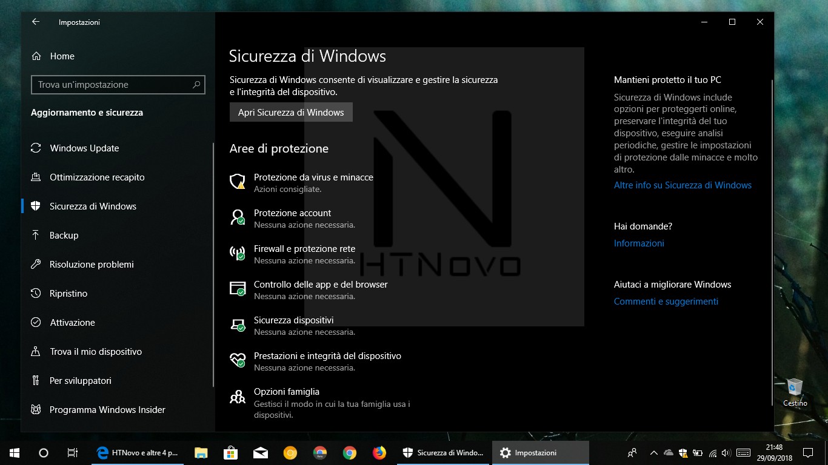The height and width of the screenshot is (465, 828).
Task: Open Windows Update section
Action: pos(75,148)
